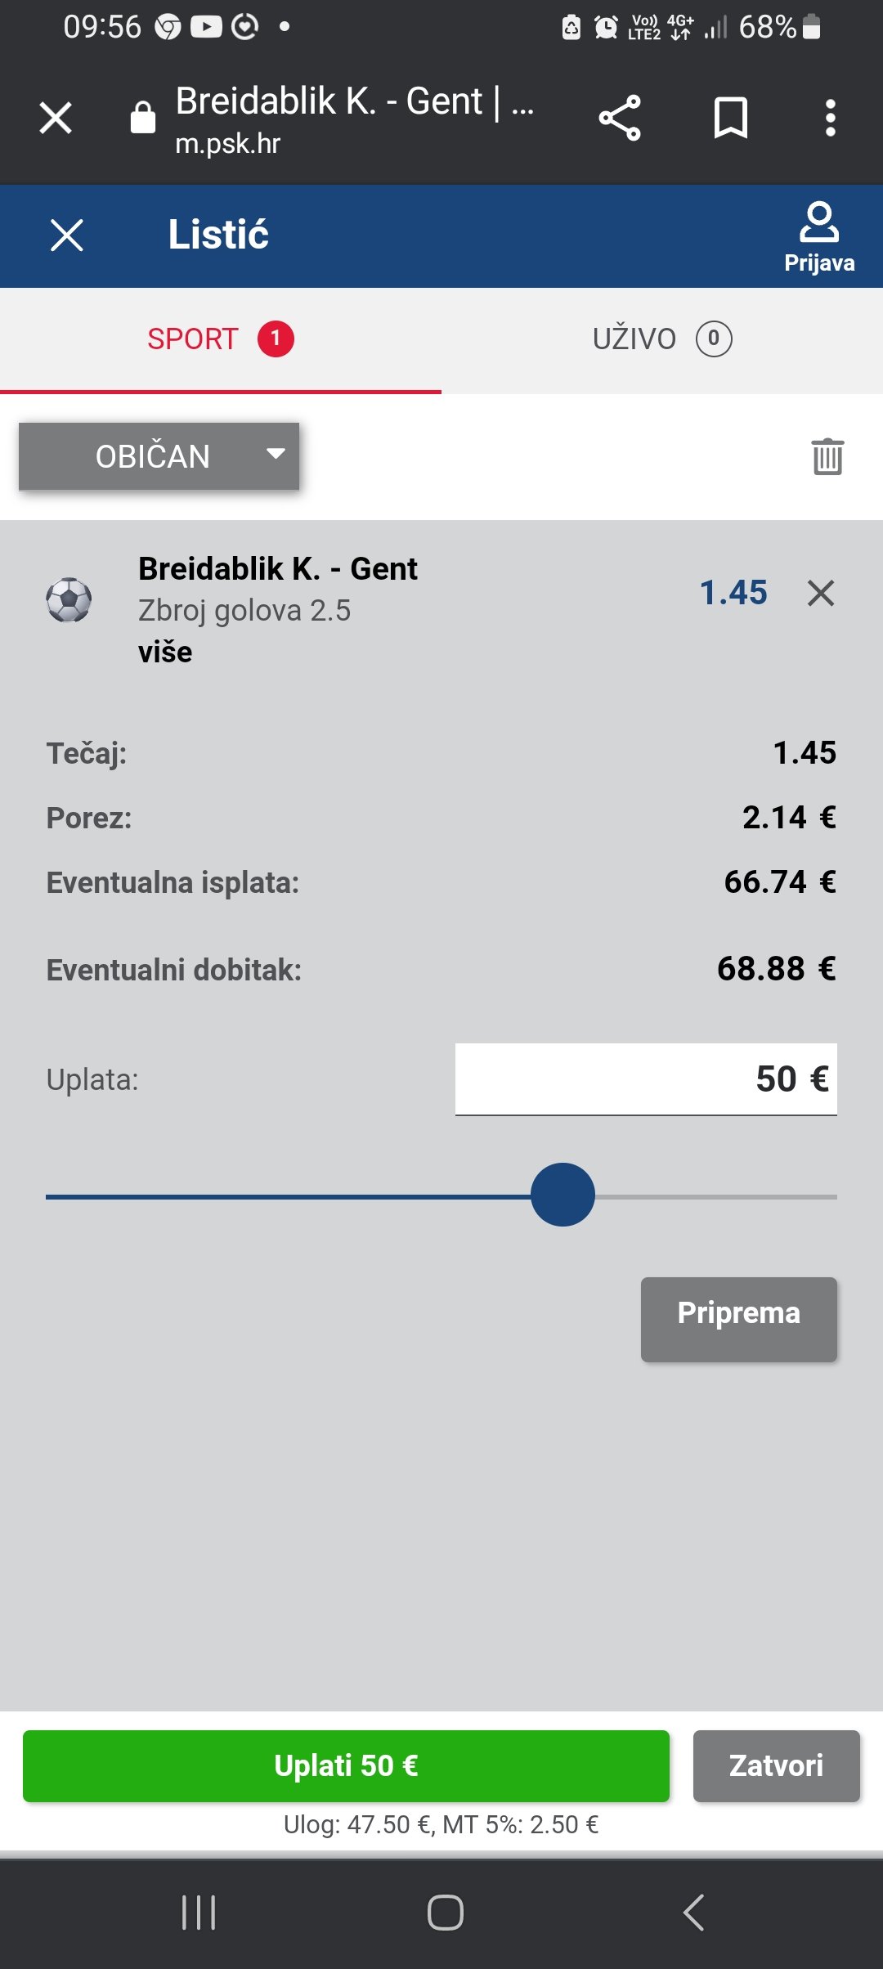Open the browser three-dot menu
This screenshot has width=883, height=1969.
[831, 118]
